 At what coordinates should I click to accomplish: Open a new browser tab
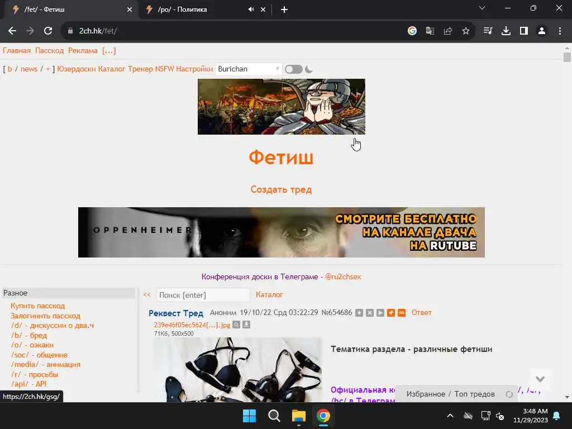[x=284, y=9]
